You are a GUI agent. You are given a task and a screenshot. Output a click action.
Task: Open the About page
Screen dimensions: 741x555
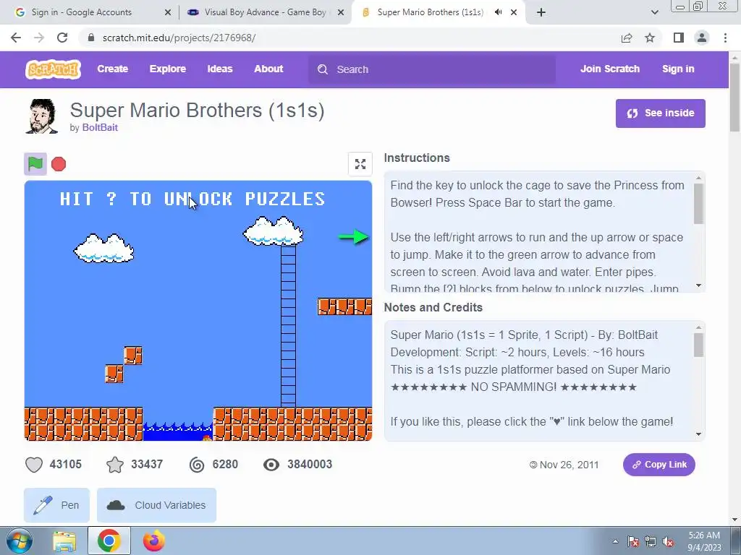click(268, 69)
